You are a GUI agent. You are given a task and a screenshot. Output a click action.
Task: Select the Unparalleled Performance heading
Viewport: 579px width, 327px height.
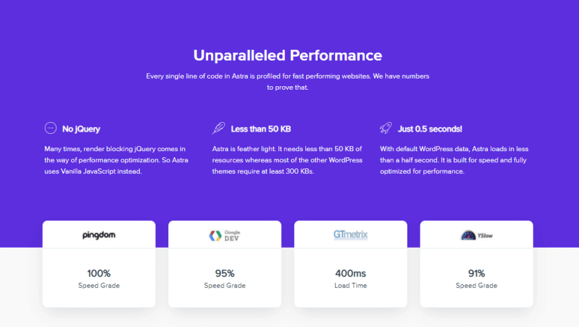(x=287, y=55)
